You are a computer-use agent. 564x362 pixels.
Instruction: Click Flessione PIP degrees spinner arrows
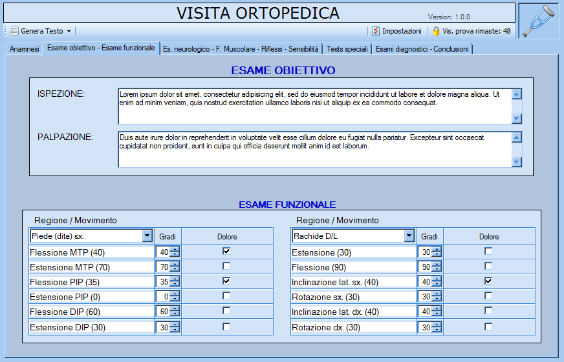coord(175,281)
